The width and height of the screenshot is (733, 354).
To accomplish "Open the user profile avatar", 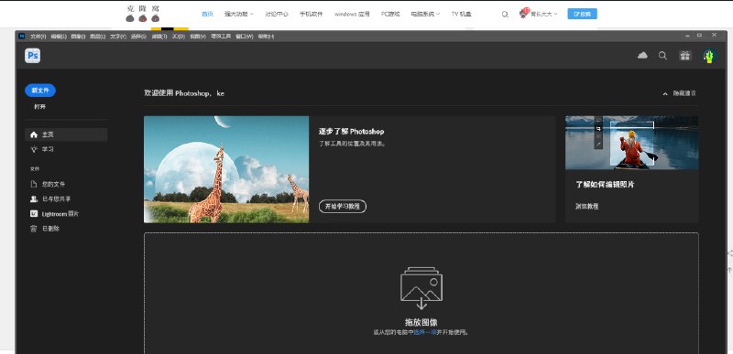I will [709, 56].
